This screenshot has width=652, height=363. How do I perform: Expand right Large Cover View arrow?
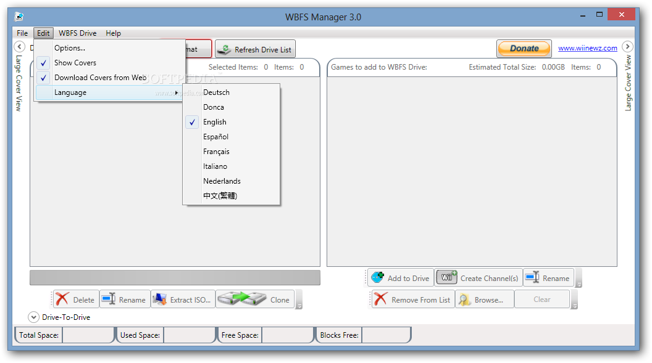click(x=627, y=46)
